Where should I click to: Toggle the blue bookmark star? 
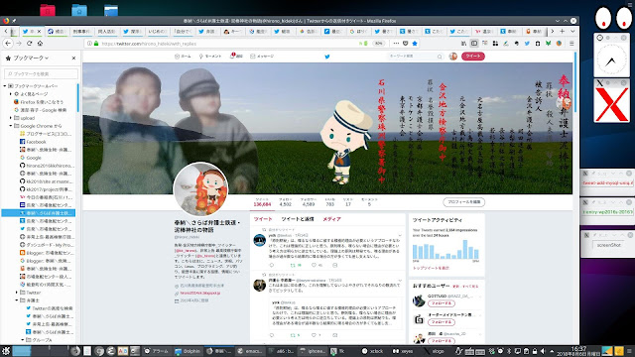coord(415,44)
